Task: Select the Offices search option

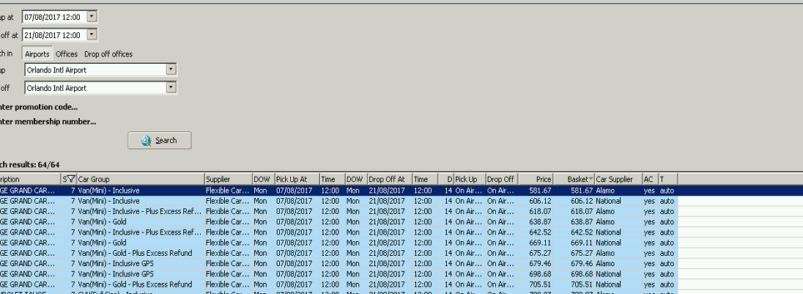Action: click(67, 54)
